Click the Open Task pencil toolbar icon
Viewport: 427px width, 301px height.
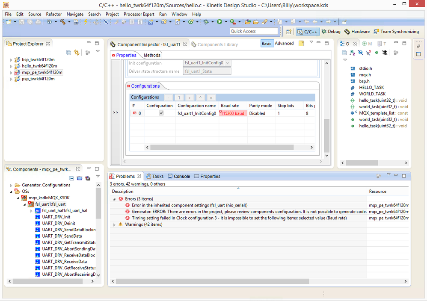(264, 22)
